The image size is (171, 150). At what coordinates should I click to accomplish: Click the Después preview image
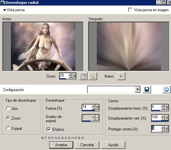coord(129,46)
